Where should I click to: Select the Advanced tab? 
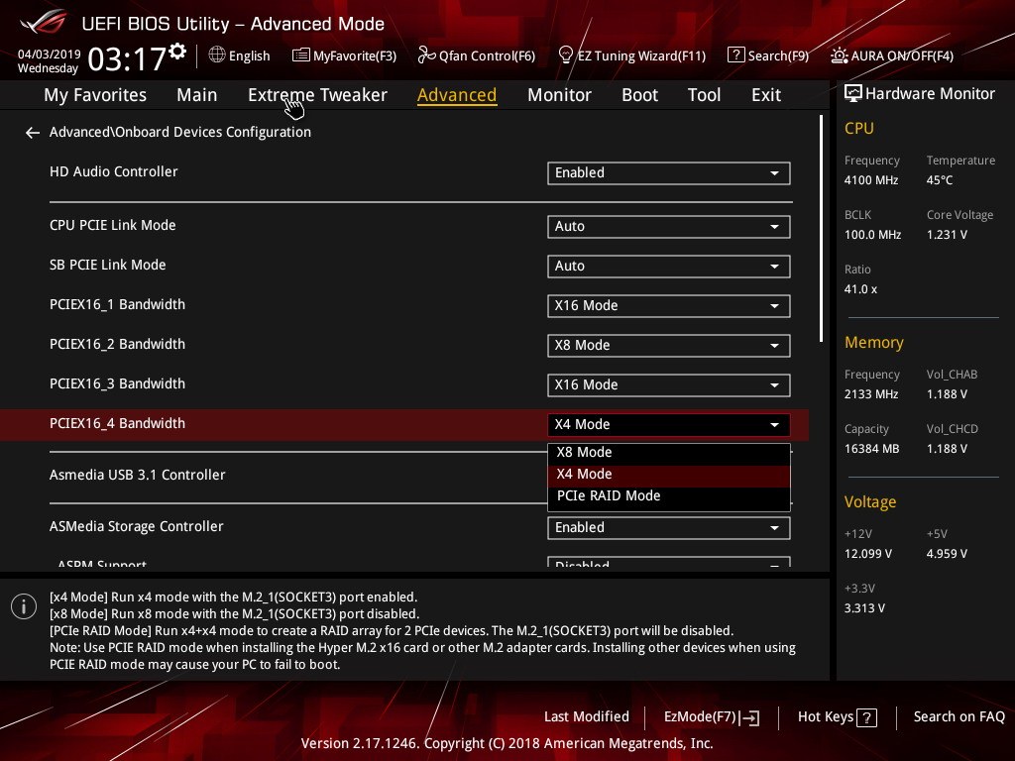click(457, 95)
